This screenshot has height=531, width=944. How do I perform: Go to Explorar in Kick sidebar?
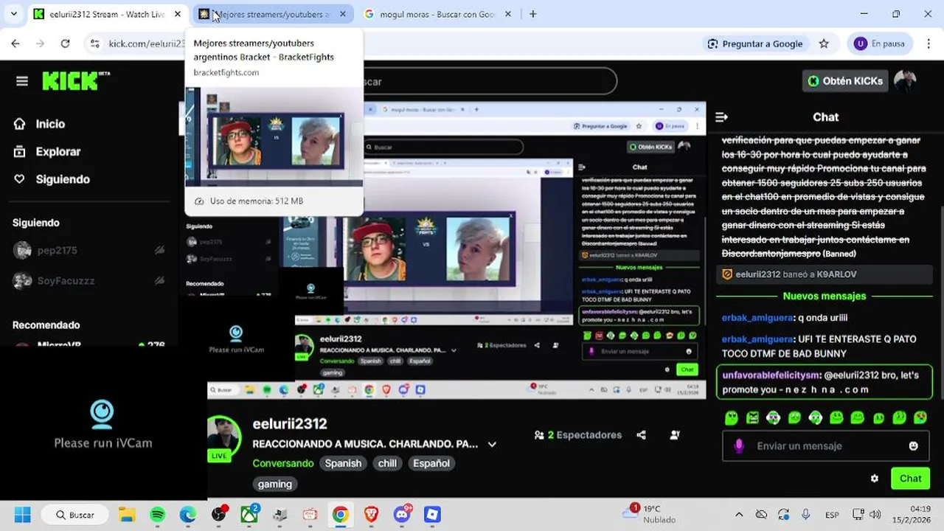(x=47, y=152)
